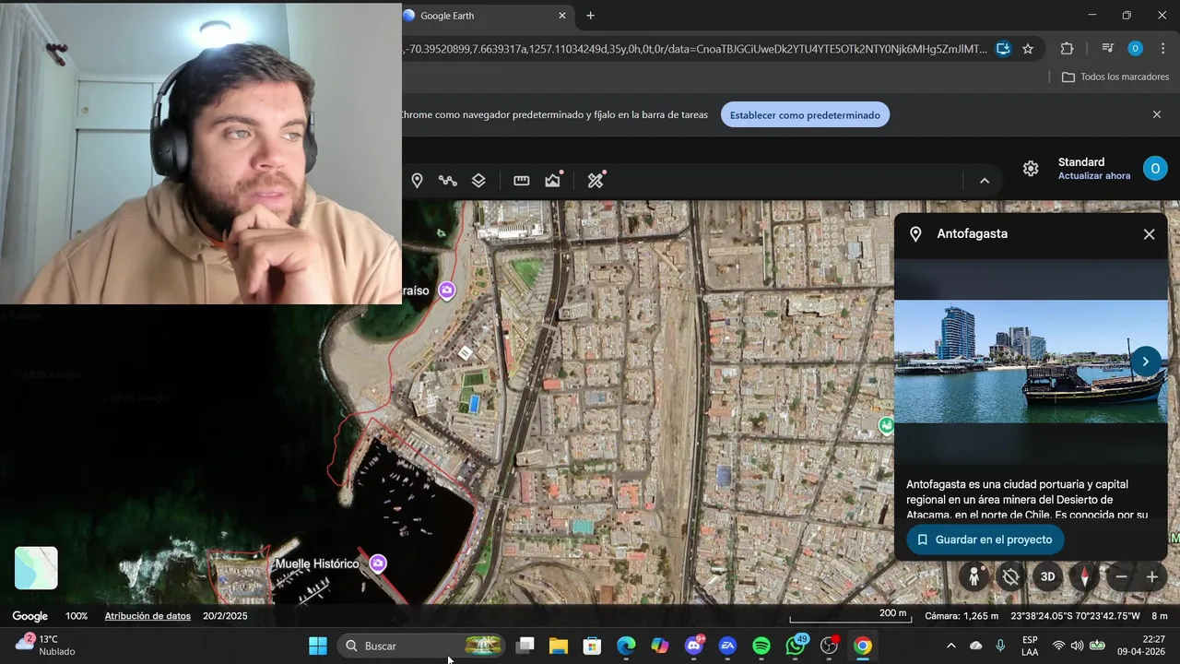
Task: Open the Chrome media controls icon
Action: tap(1108, 49)
